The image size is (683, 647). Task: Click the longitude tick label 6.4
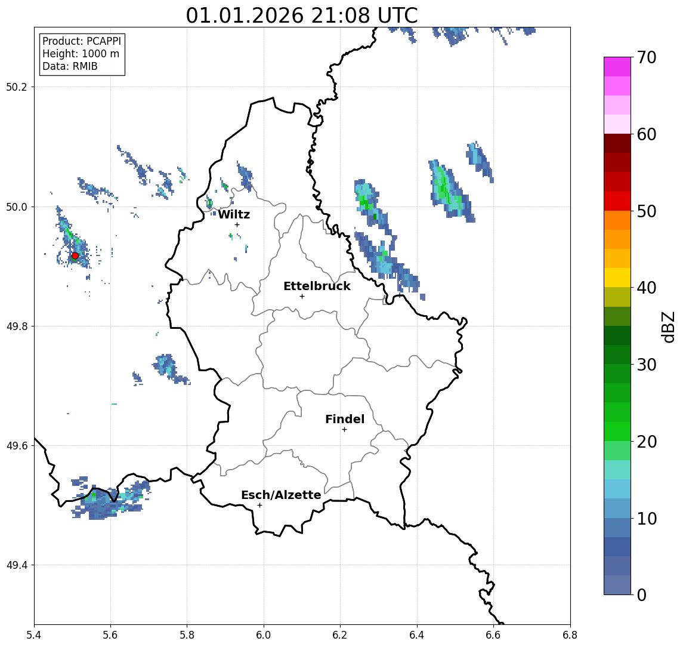point(417,635)
